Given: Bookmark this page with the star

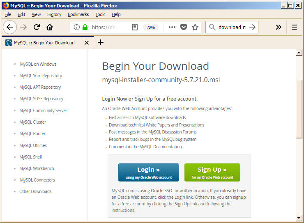Looking at the screenshot, I should [x=195, y=27].
